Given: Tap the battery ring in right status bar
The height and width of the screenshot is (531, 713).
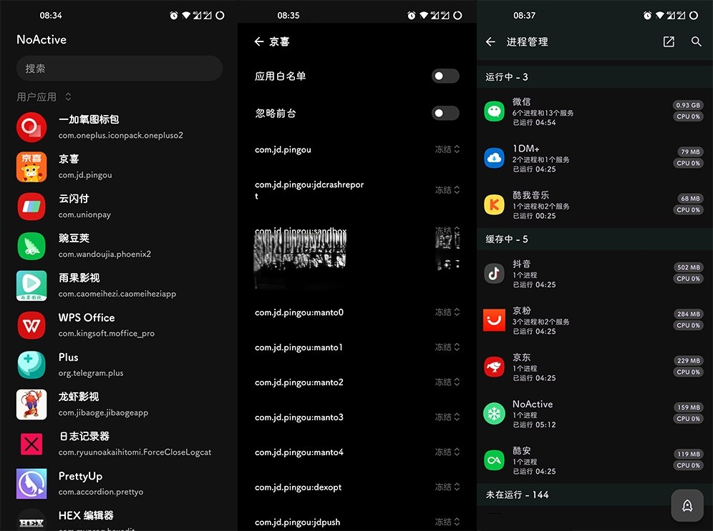Looking at the screenshot, I should 694,16.
